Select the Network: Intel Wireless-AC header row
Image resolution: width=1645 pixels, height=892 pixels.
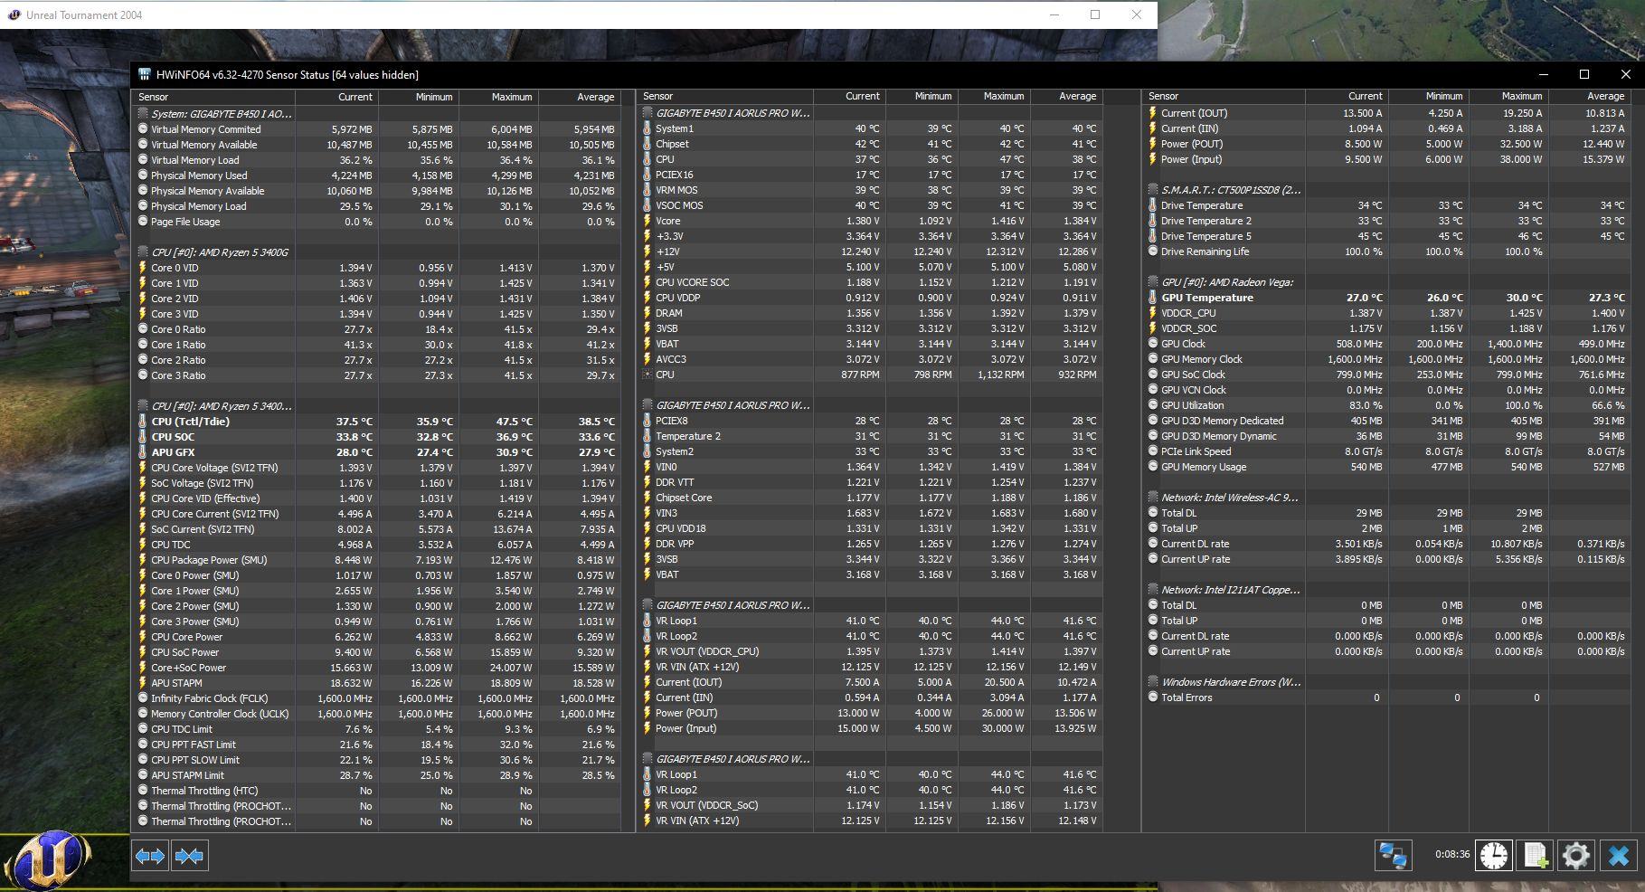(1386, 498)
